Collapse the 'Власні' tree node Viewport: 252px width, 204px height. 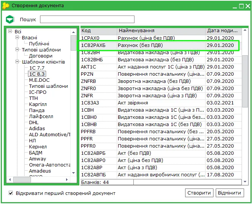coord(17,37)
